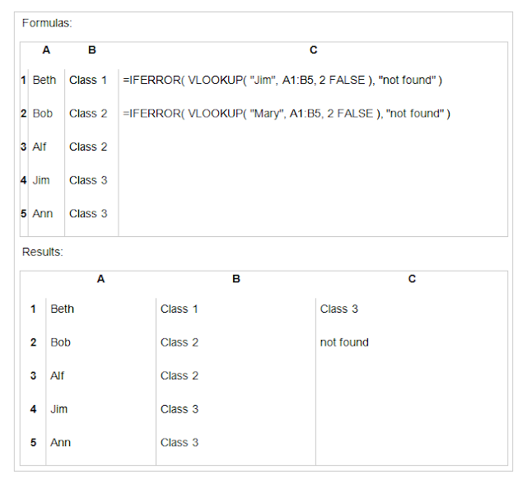Select the Beth cell in Formulas table
Image resolution: width=527 pixels, height=479 pixels.
tap(44, 80)
